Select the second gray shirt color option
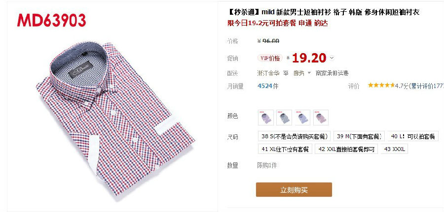 (x=284, y=118)
